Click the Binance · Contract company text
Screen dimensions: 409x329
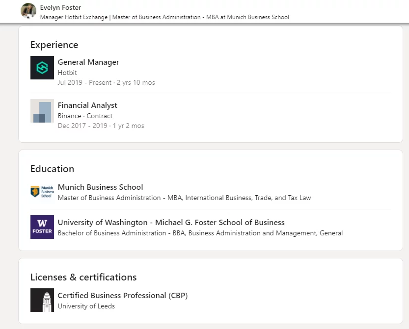point(85,116)
